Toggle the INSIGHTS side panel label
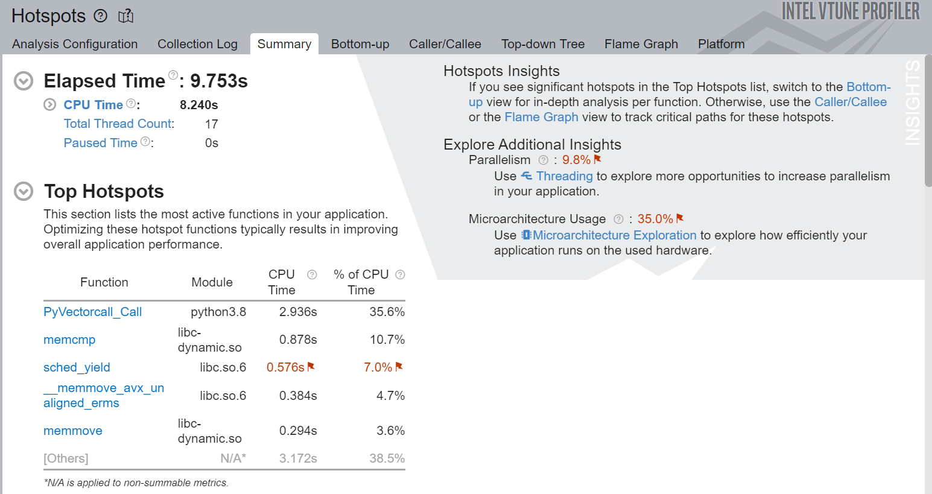The width and height of the screenshot is (932, 494). click(913, 103)
